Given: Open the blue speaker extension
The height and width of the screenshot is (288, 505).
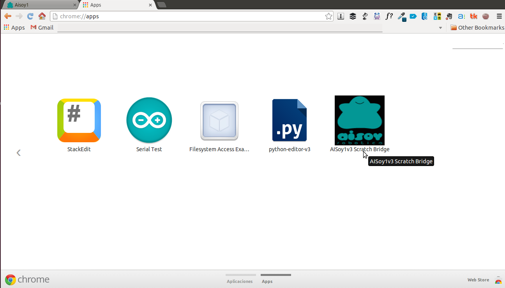Looking at the screenshot, I should (425, 16).
